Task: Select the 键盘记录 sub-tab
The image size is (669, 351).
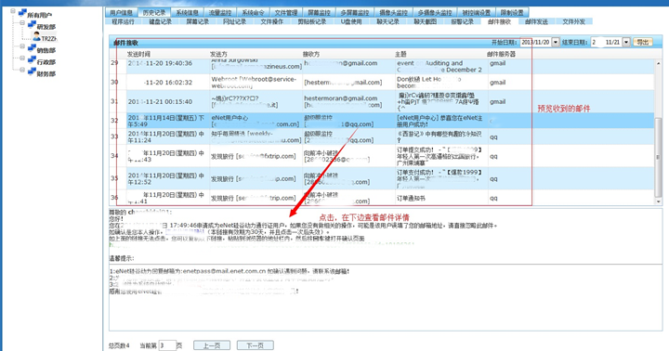Action: (160, 21)
